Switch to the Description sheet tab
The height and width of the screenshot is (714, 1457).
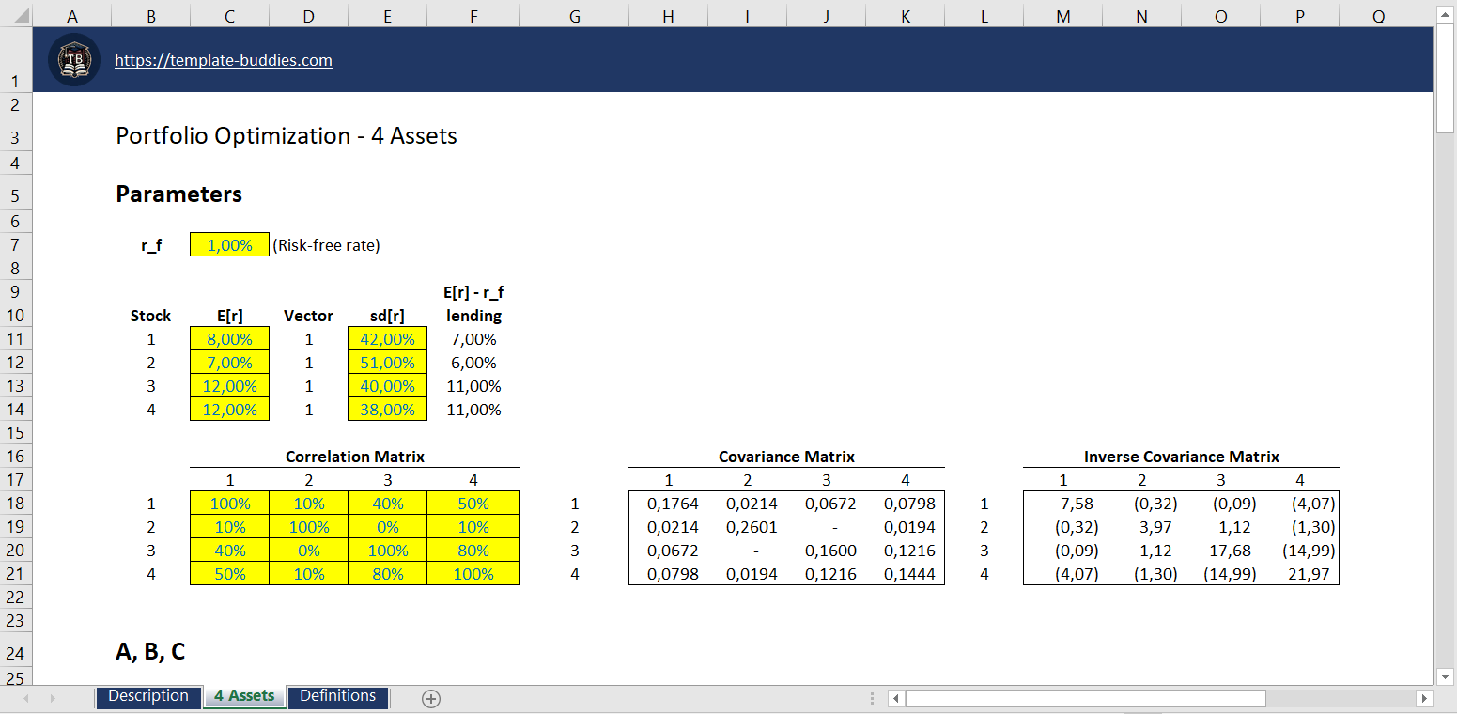(147, 697)
